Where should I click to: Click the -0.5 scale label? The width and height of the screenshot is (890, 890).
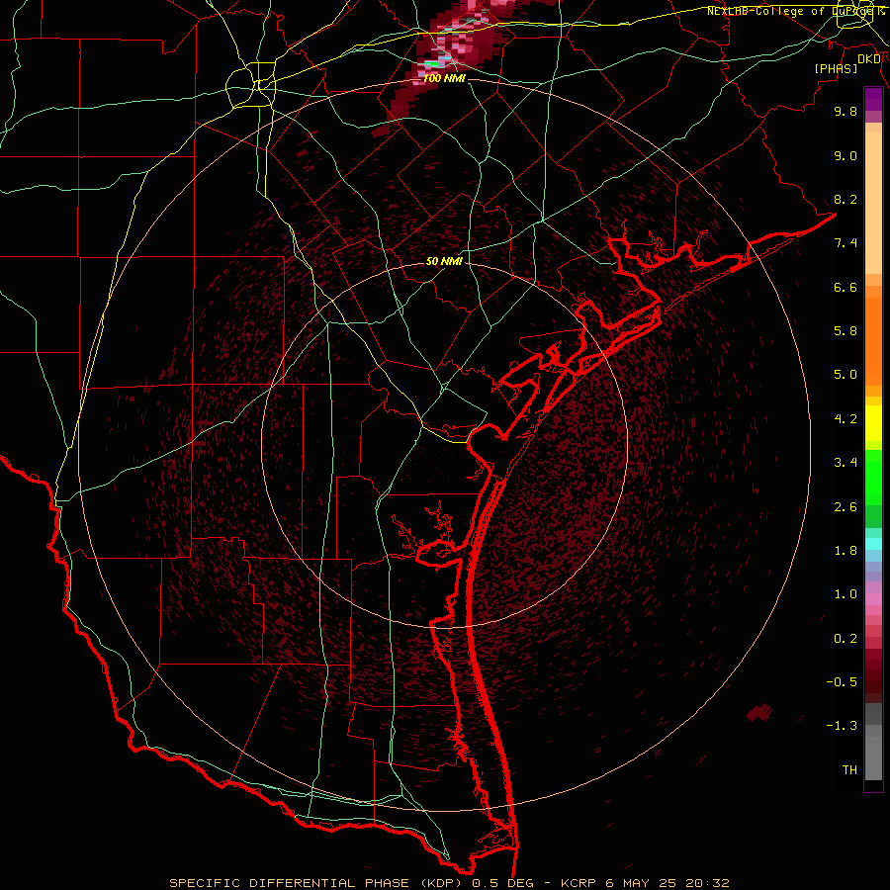click(x=842, y=682)
